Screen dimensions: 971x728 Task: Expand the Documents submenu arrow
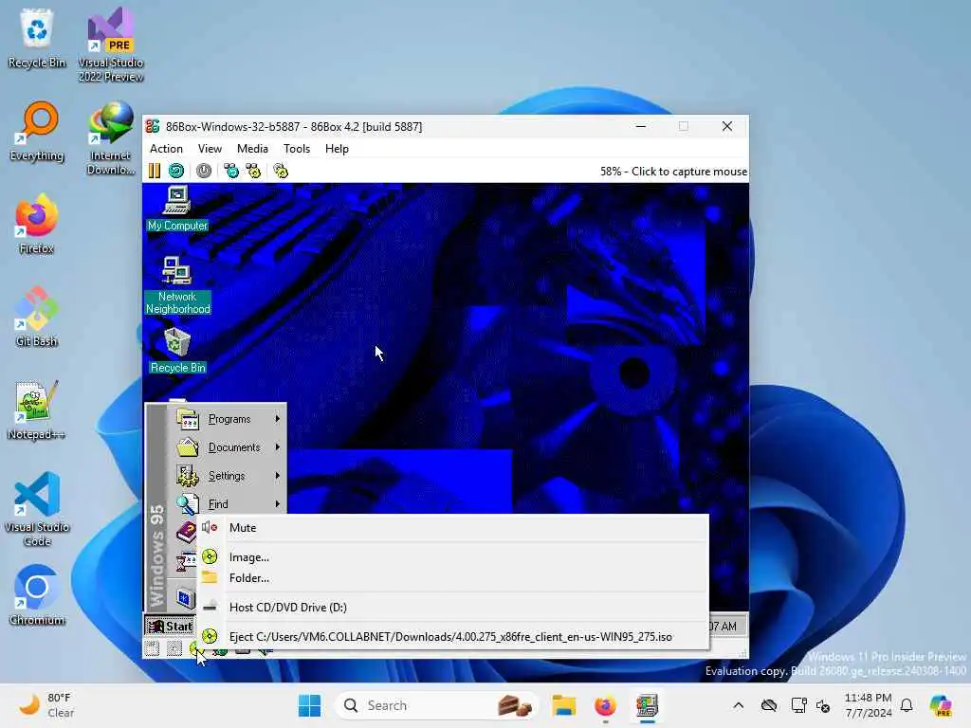(x=278, y=447)
